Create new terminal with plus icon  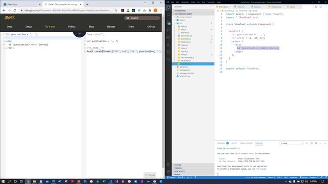(x=307, y=143)
